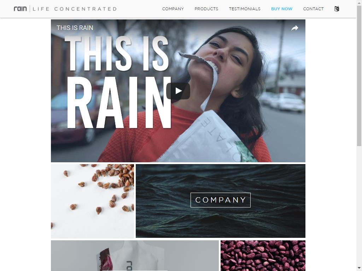Select the purple dried seeds tile
The image size is (362, 271).
point(263,255)
